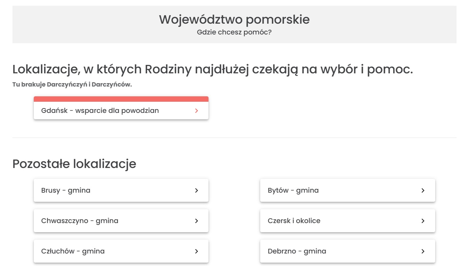The height and width of the screenshot is (266, 469).
Task: Click the 'Pozostałe lokalizacje' section heading
Action: pyautogui.click(x=74, y=164)
